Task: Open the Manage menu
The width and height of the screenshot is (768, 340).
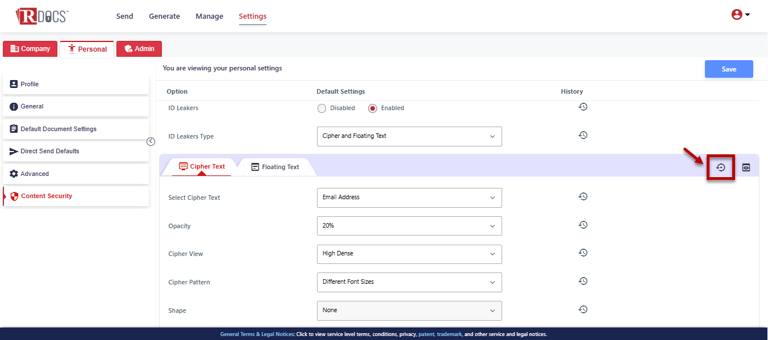Action: 209,16
